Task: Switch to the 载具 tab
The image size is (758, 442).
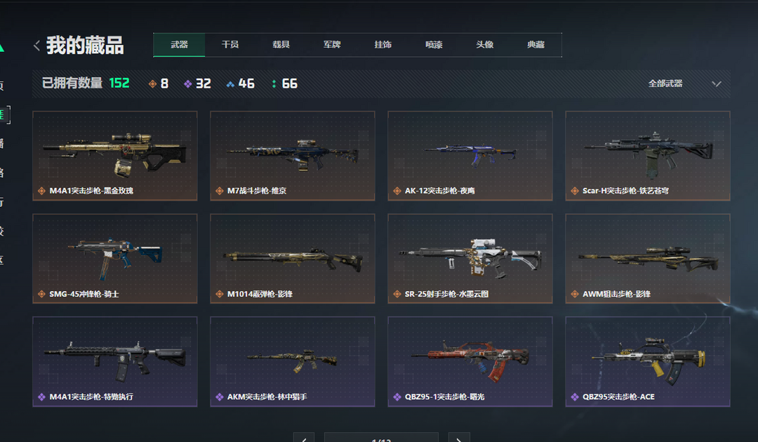Action: [x=281, y=44]
